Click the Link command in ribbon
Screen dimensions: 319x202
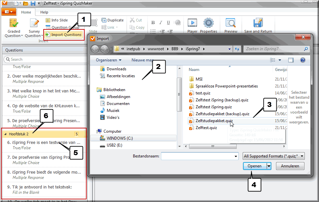pyautogui.click(x=110, y=27)
